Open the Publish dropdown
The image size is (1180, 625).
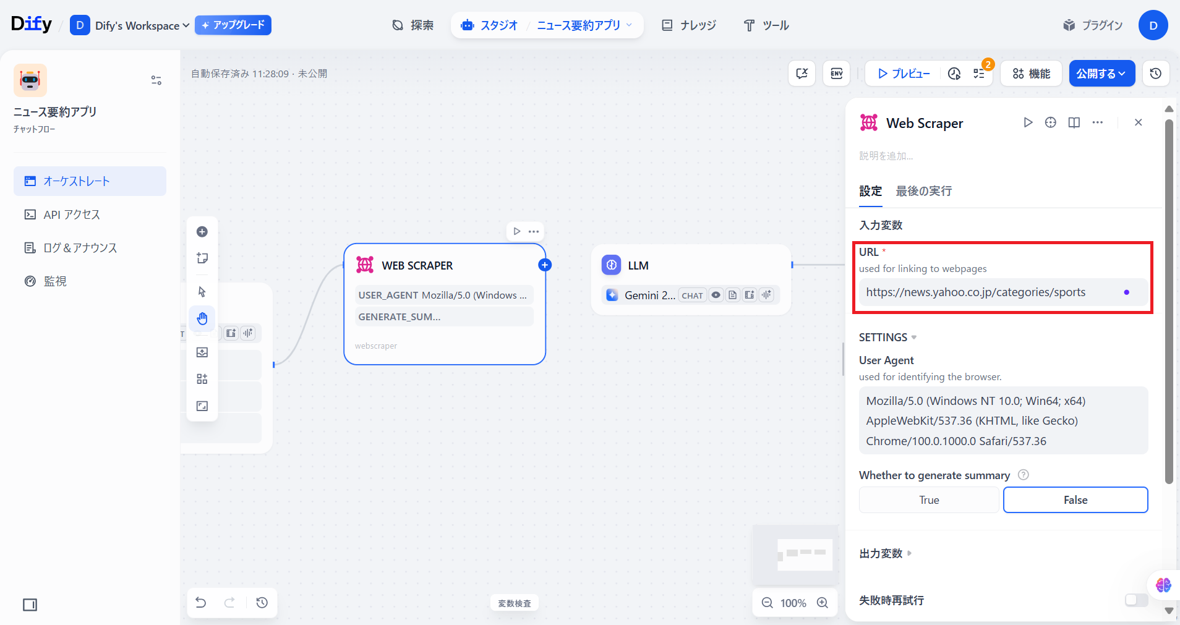[1101, 74]
